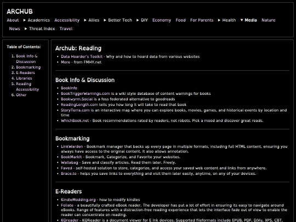Open the KOreader link
Image resolution: width=296 pixels, height=222 pixels.
(x=70, y=220)
